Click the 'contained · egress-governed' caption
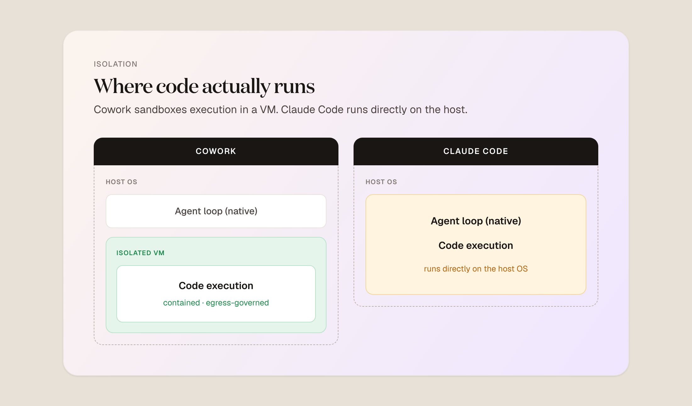This screenshot has height=406, width=692. coord(216,303)
